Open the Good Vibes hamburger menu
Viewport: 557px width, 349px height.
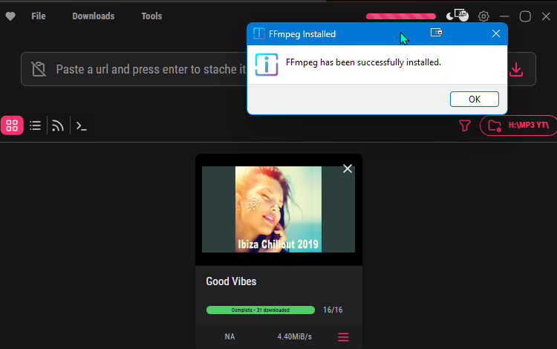tap(343, 337)
